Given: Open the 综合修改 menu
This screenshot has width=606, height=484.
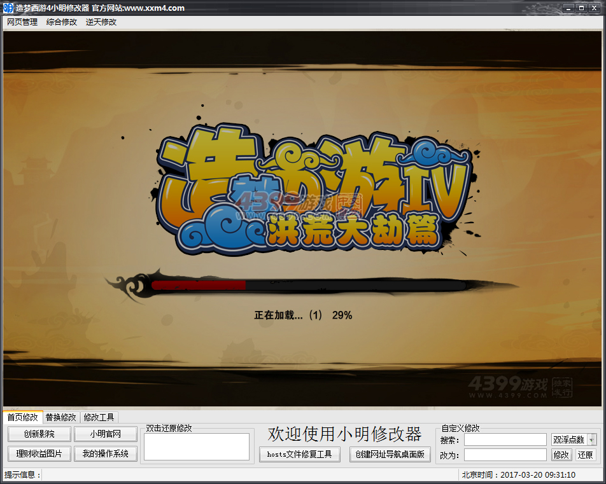Looking at the screenshot, I should [x=62, y=22].
